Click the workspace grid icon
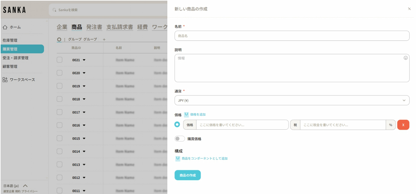Screen dimensions: 416x194 tap(5, 80)
